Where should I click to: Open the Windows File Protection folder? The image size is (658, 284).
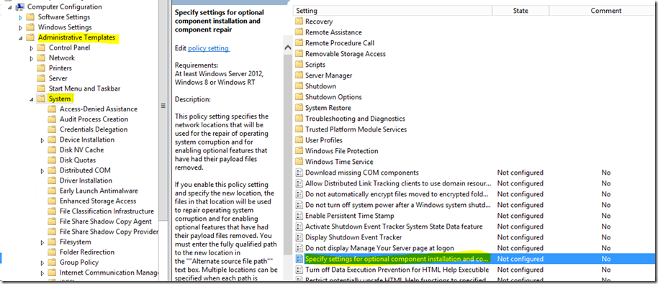pyautogui.click(x=341, y=151)
